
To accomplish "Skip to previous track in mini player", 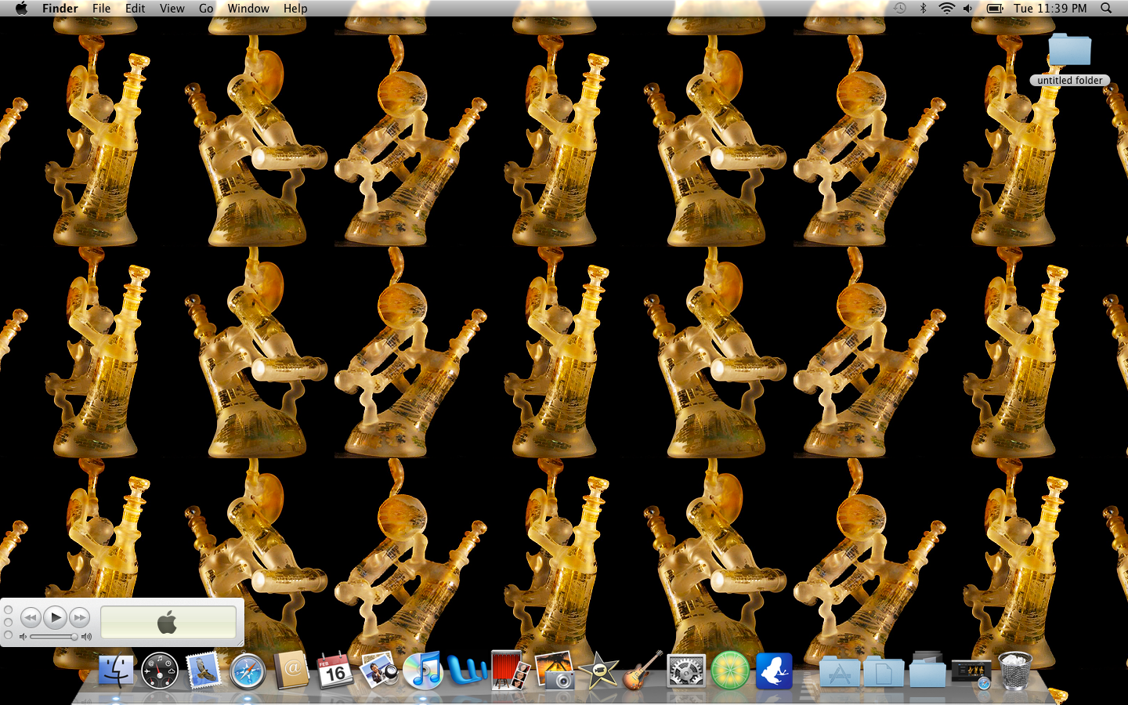I will pos(31,617).
